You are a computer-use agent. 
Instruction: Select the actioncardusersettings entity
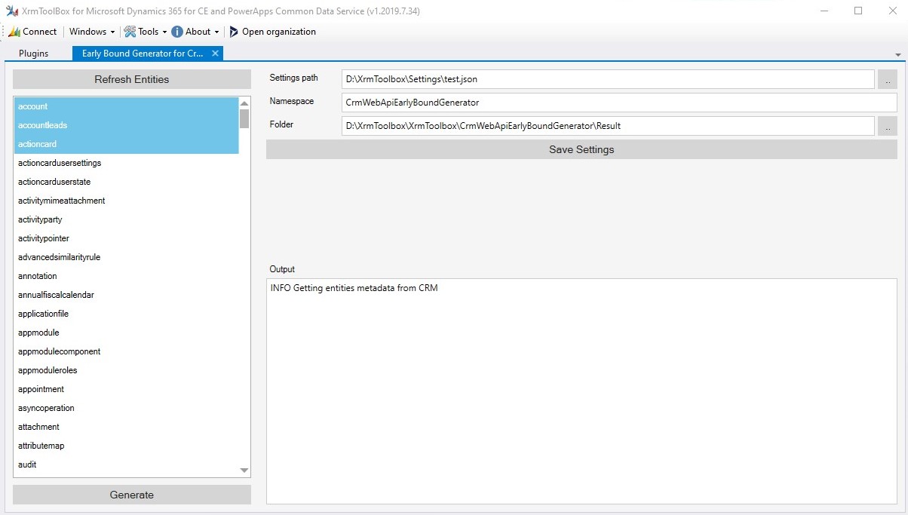pyautogui.click(x=127, y=163)
